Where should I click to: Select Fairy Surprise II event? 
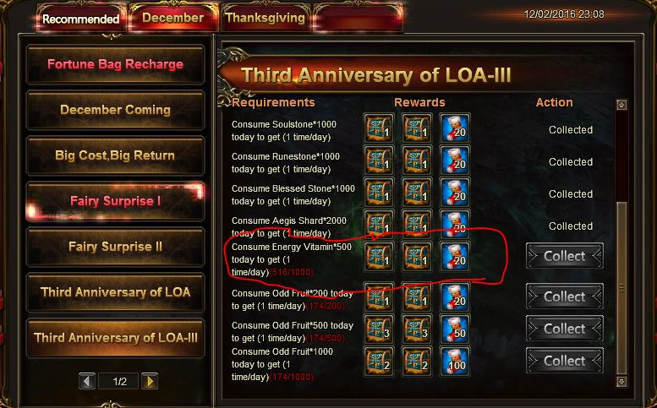pos(115,247)
